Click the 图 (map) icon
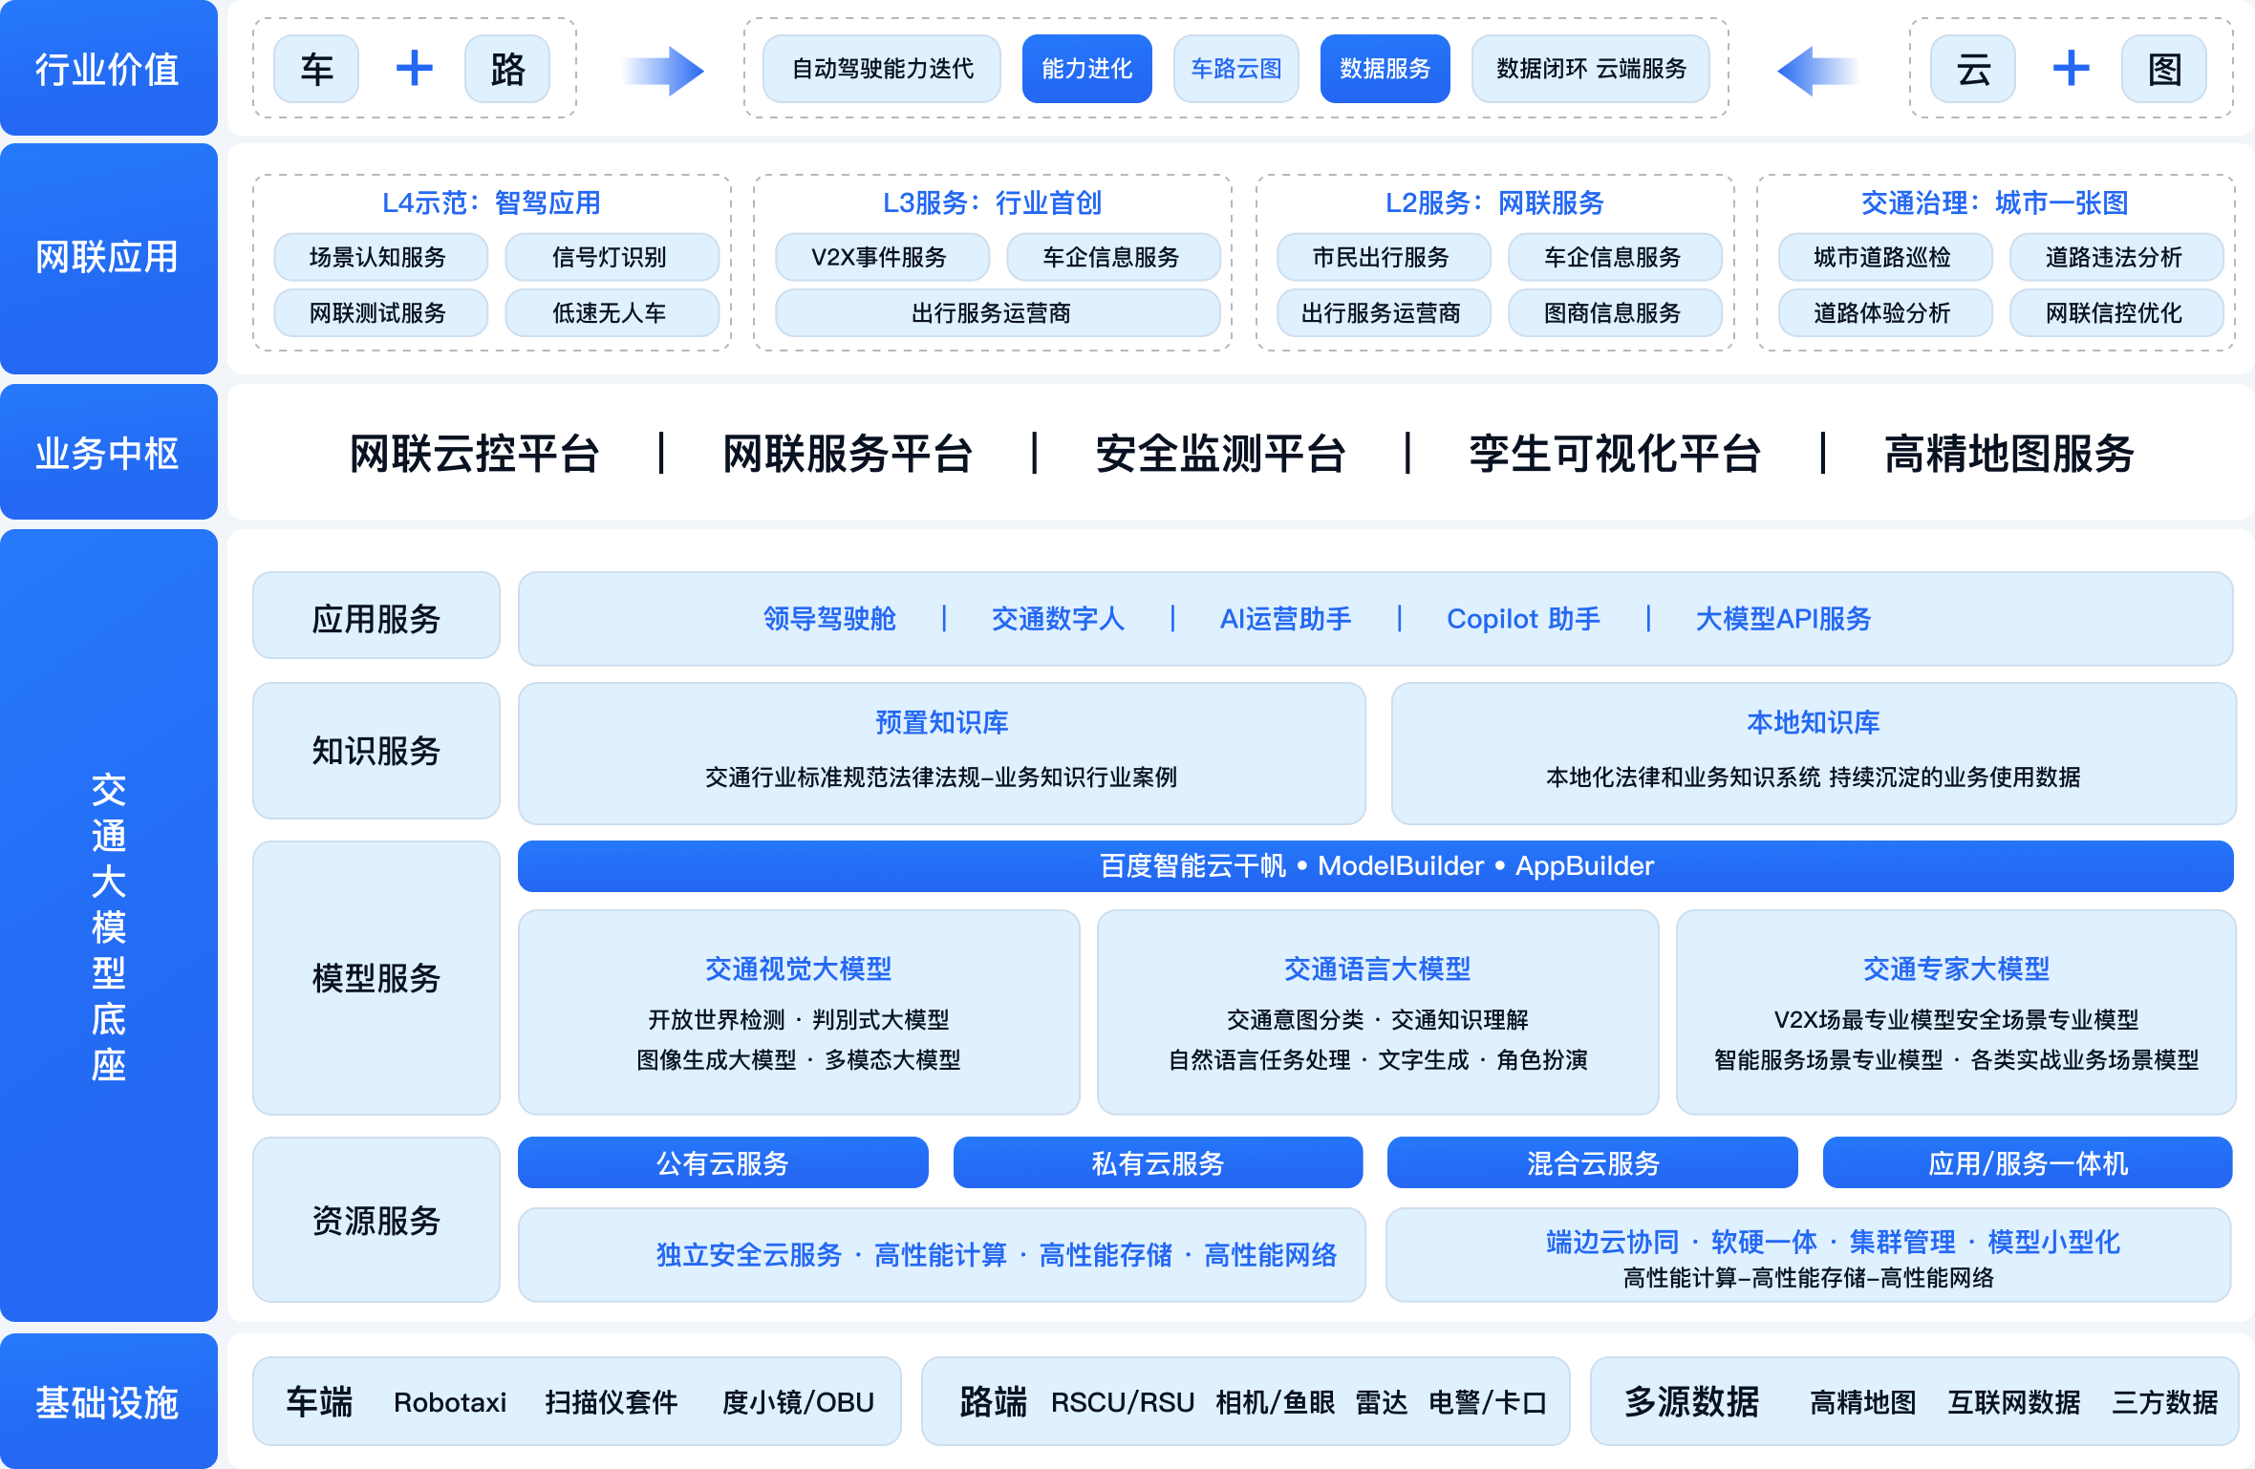Viewport: 2255px width, 1469px height. click(2164, 68)
